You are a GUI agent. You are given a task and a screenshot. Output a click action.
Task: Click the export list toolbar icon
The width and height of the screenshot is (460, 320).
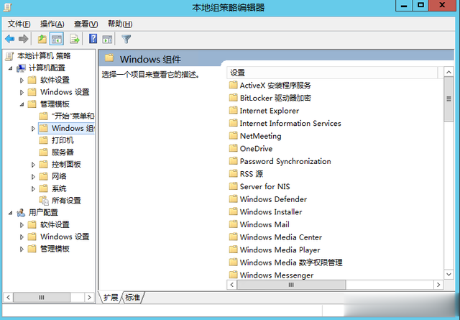coord(75,39)
